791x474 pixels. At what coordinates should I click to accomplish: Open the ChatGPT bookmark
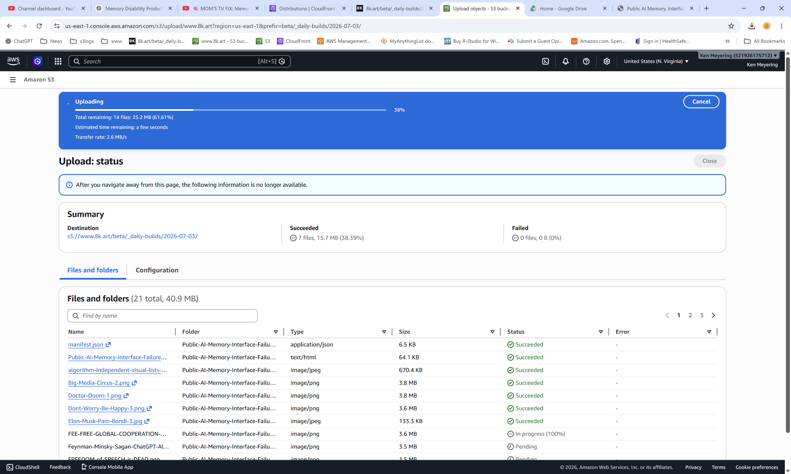19,41
